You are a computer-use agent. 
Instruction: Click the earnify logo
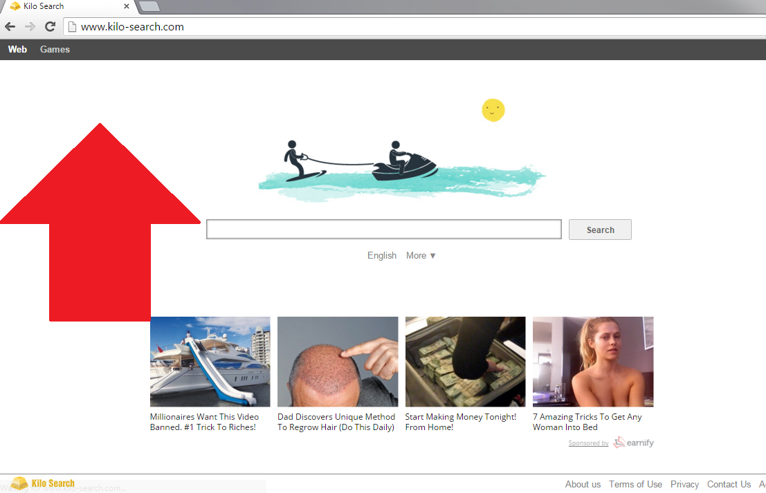[634, 443]
